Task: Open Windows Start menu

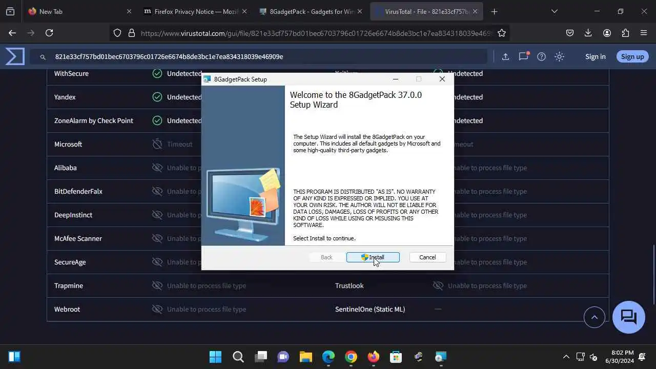Action: point(216,357)
